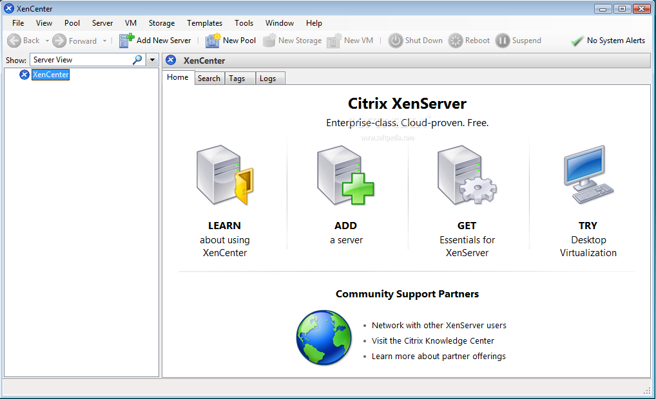This screenshot has height=399, width=656.
Task: Open the File menu
Action: (18, 23)
